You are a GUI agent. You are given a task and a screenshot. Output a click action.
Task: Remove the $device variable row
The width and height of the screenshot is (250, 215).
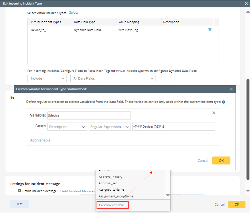point(214,113)
